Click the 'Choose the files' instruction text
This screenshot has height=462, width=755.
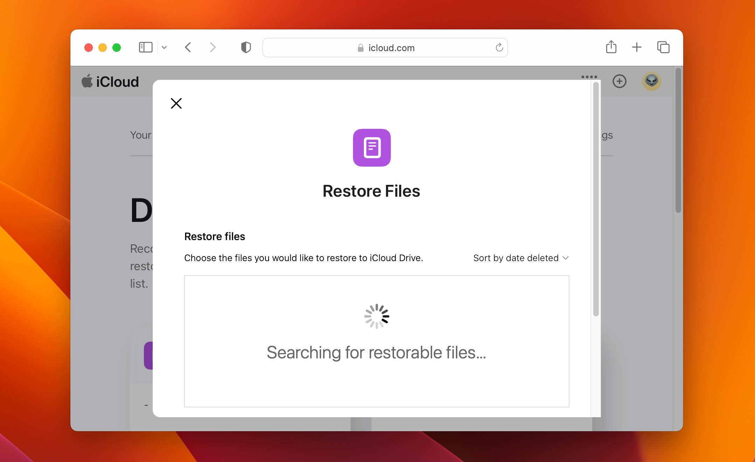pyautogui.click(x=304, y=258)
